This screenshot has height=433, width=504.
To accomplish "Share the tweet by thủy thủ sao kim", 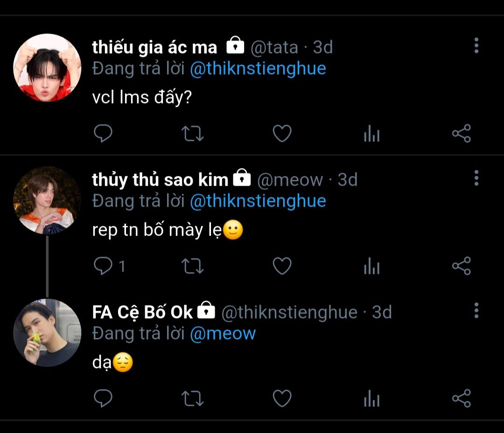I will point(461,266).
